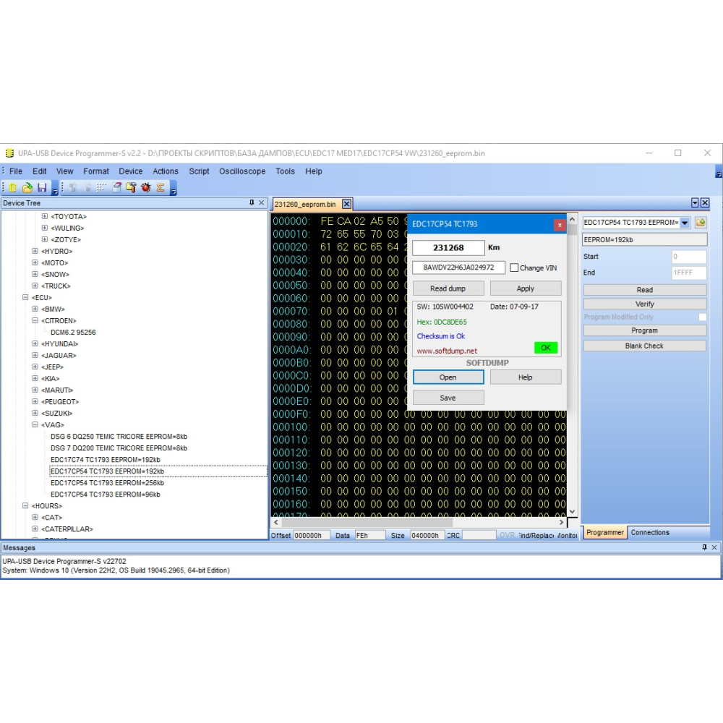Pin the Device Tree panel
Screen dimensions: 723x723
(252, 203)
